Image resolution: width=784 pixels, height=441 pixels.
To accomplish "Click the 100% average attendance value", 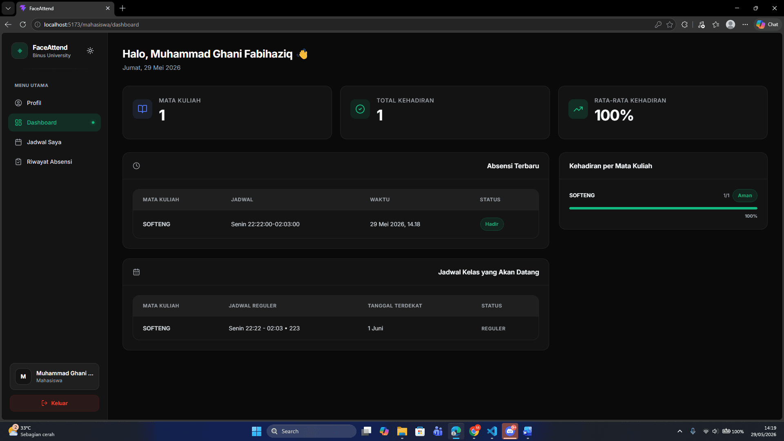I will tap(614, 116).
